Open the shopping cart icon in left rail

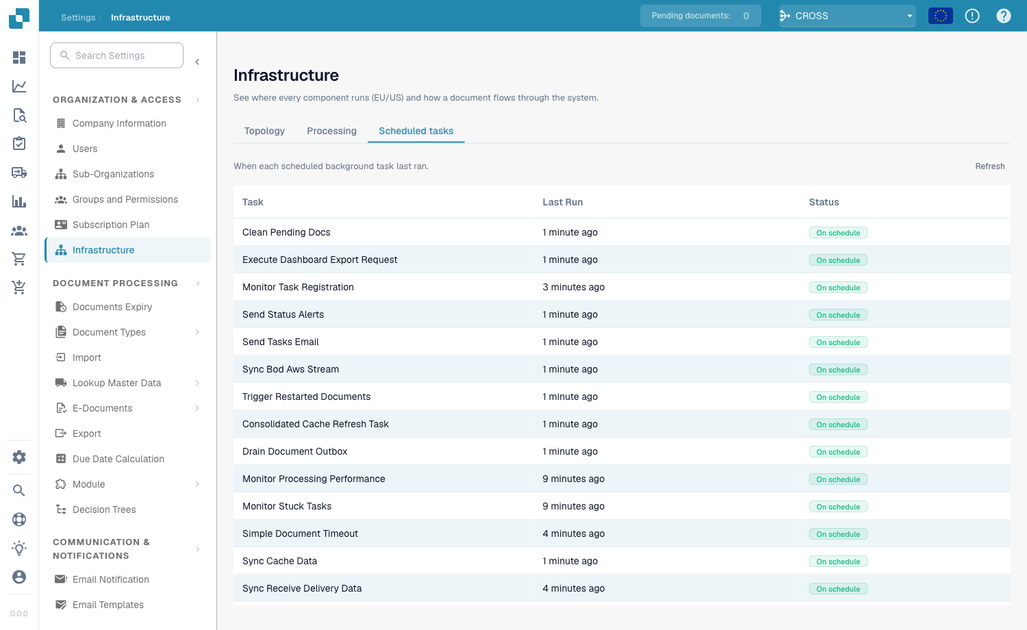pos(19,259)
